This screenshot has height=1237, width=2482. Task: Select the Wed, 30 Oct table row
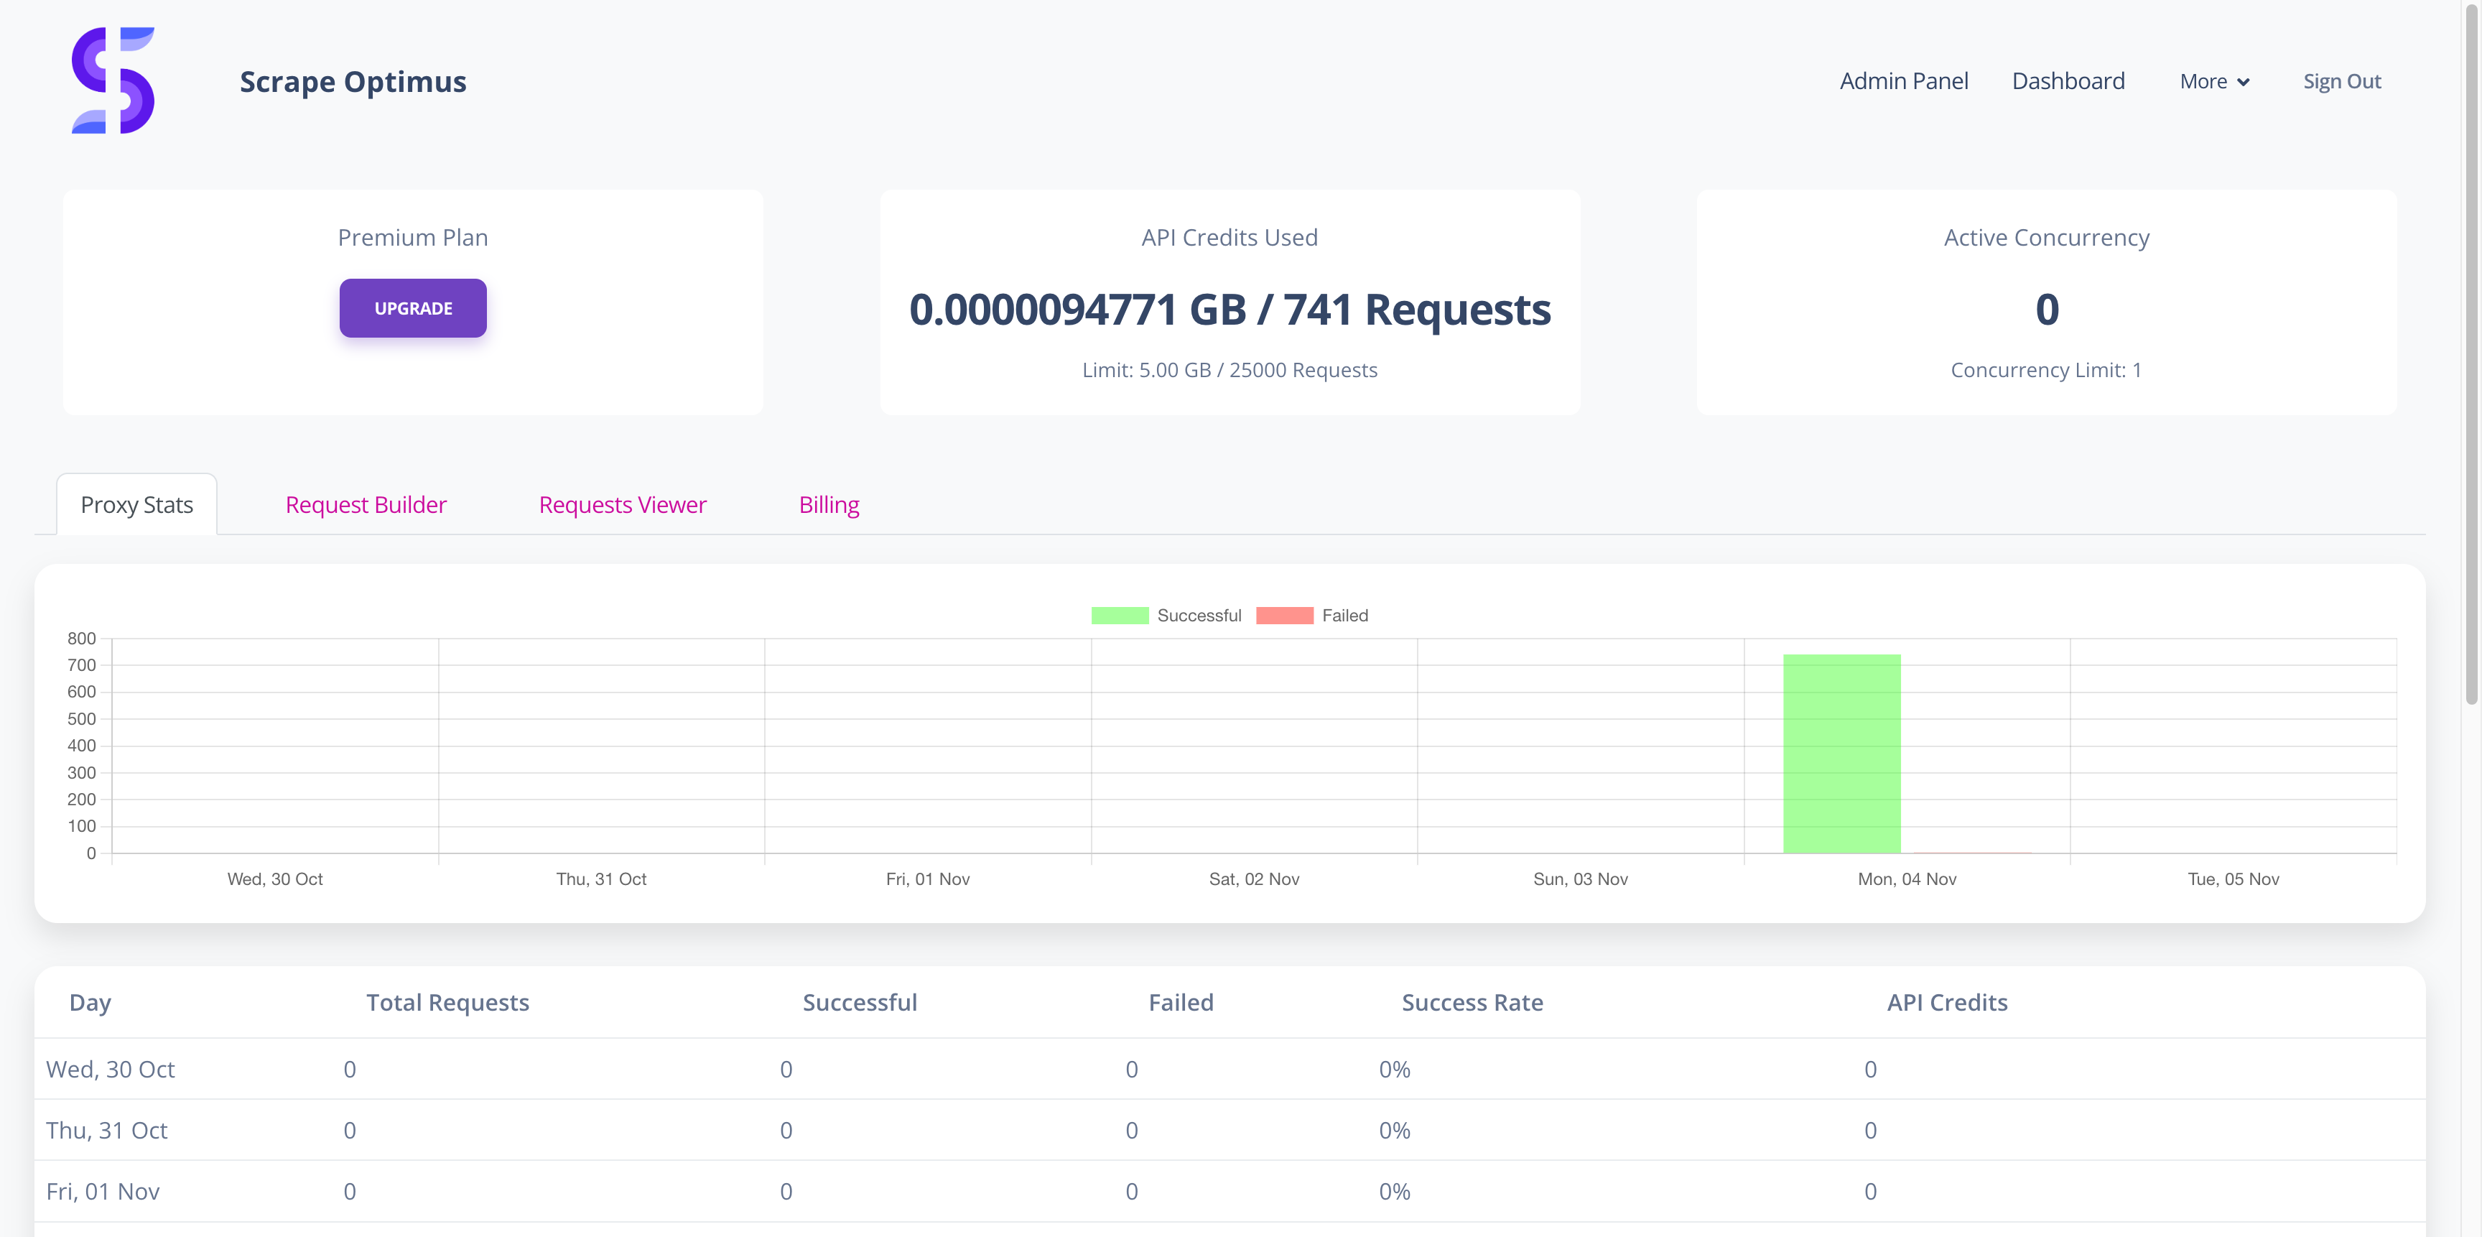(x=111, y=1070)
